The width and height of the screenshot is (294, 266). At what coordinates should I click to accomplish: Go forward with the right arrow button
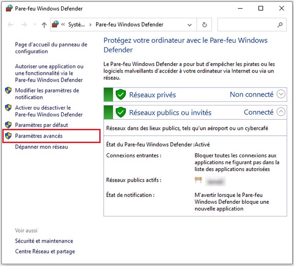24,24
